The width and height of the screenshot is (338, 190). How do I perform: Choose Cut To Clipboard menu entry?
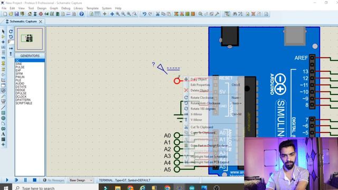point(202,127)
